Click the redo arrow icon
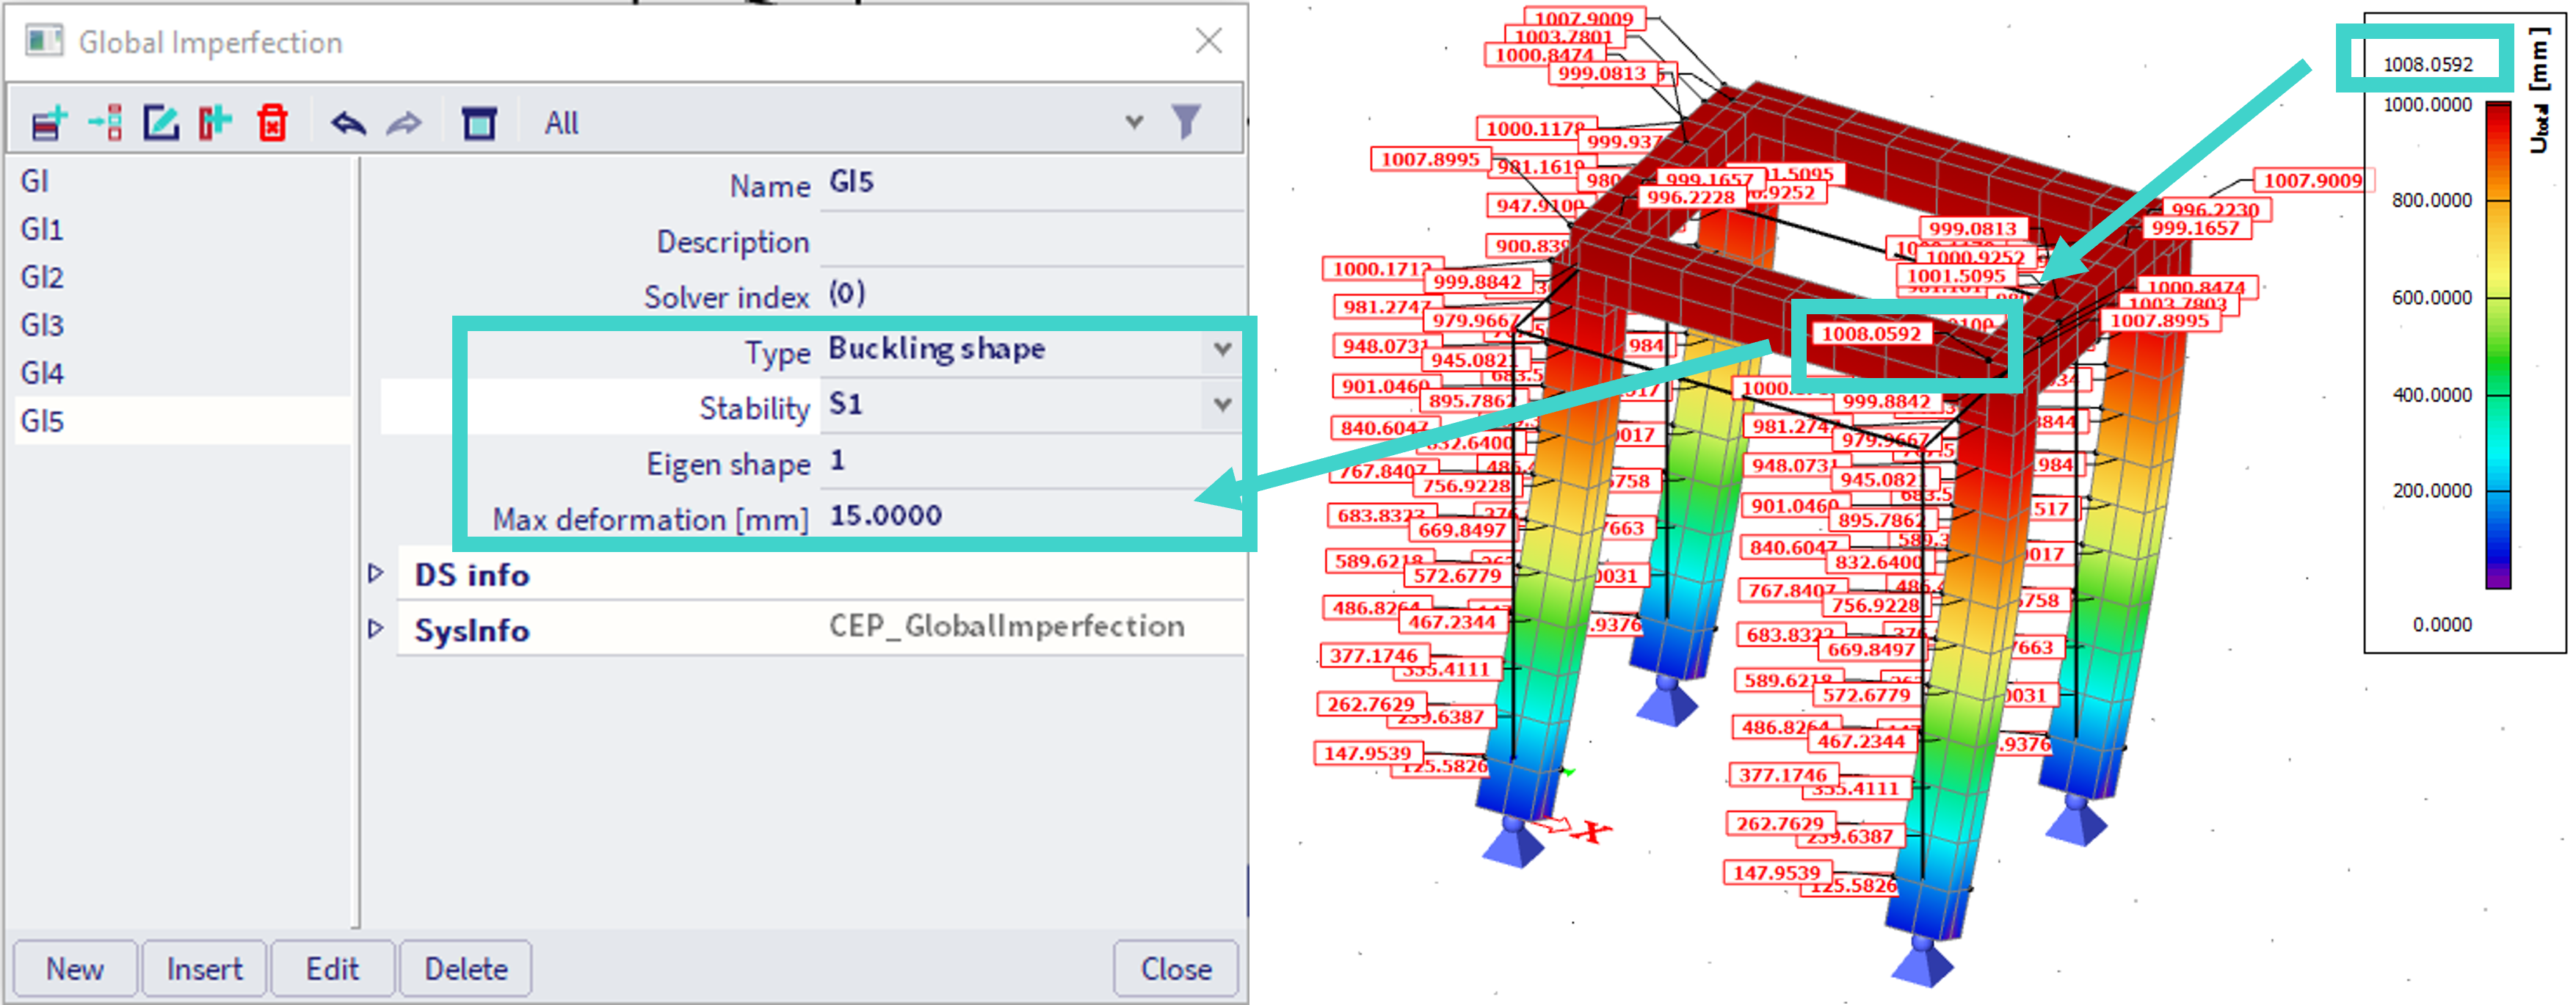Screen dimensions: 2576x1005 click(404, 123)
